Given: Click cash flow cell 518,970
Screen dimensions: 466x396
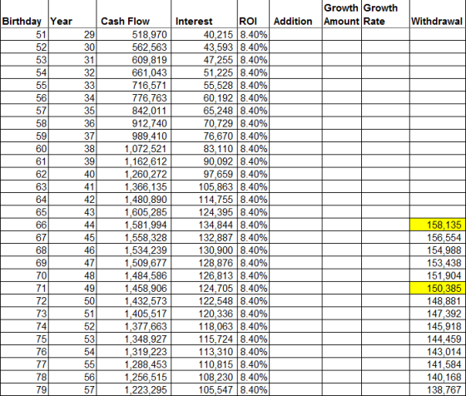Looking at the screenshot, I should click(x=134, y=35).
